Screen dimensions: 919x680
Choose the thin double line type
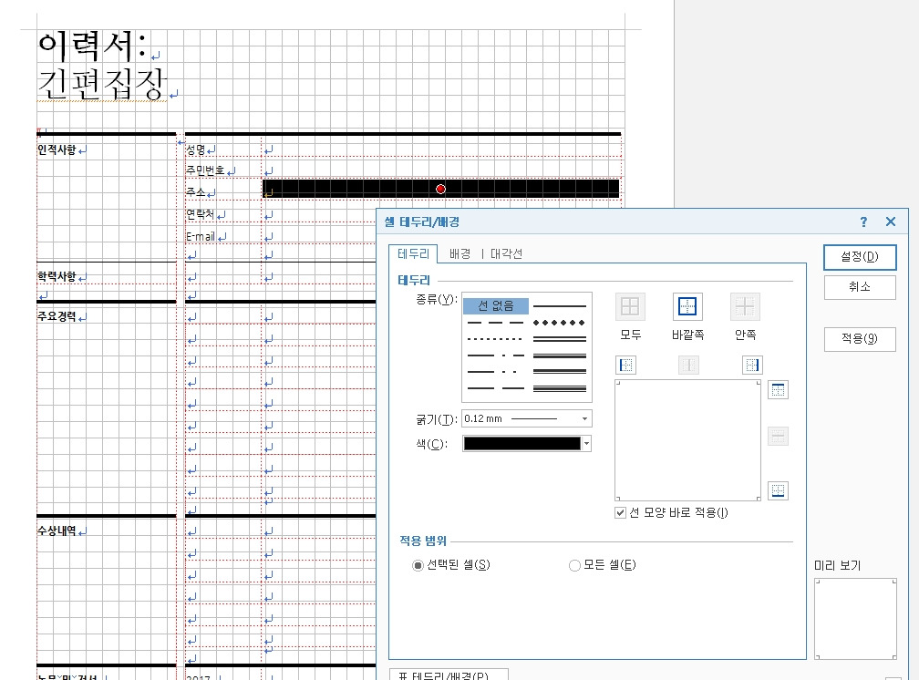(x=560, y=339)
